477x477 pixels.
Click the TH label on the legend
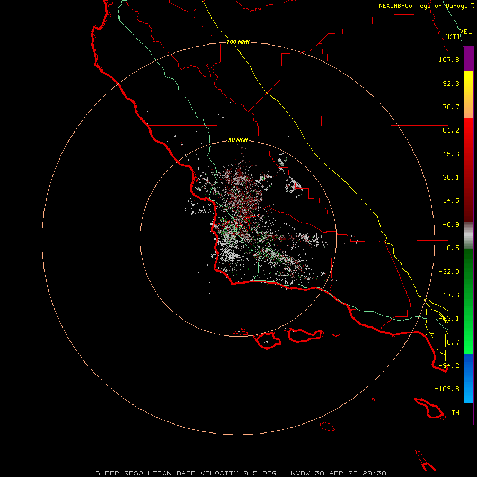tap(455, 413)
